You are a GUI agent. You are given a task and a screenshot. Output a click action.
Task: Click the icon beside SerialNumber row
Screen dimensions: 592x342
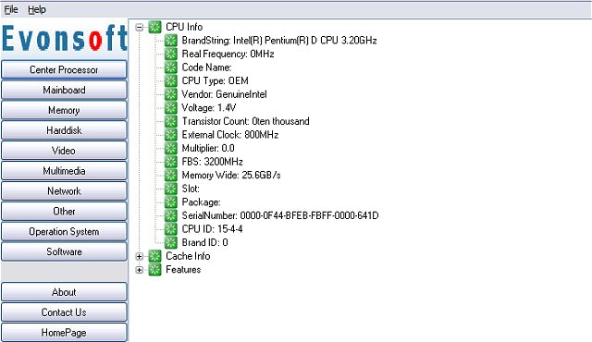click(x=170, y=215)
